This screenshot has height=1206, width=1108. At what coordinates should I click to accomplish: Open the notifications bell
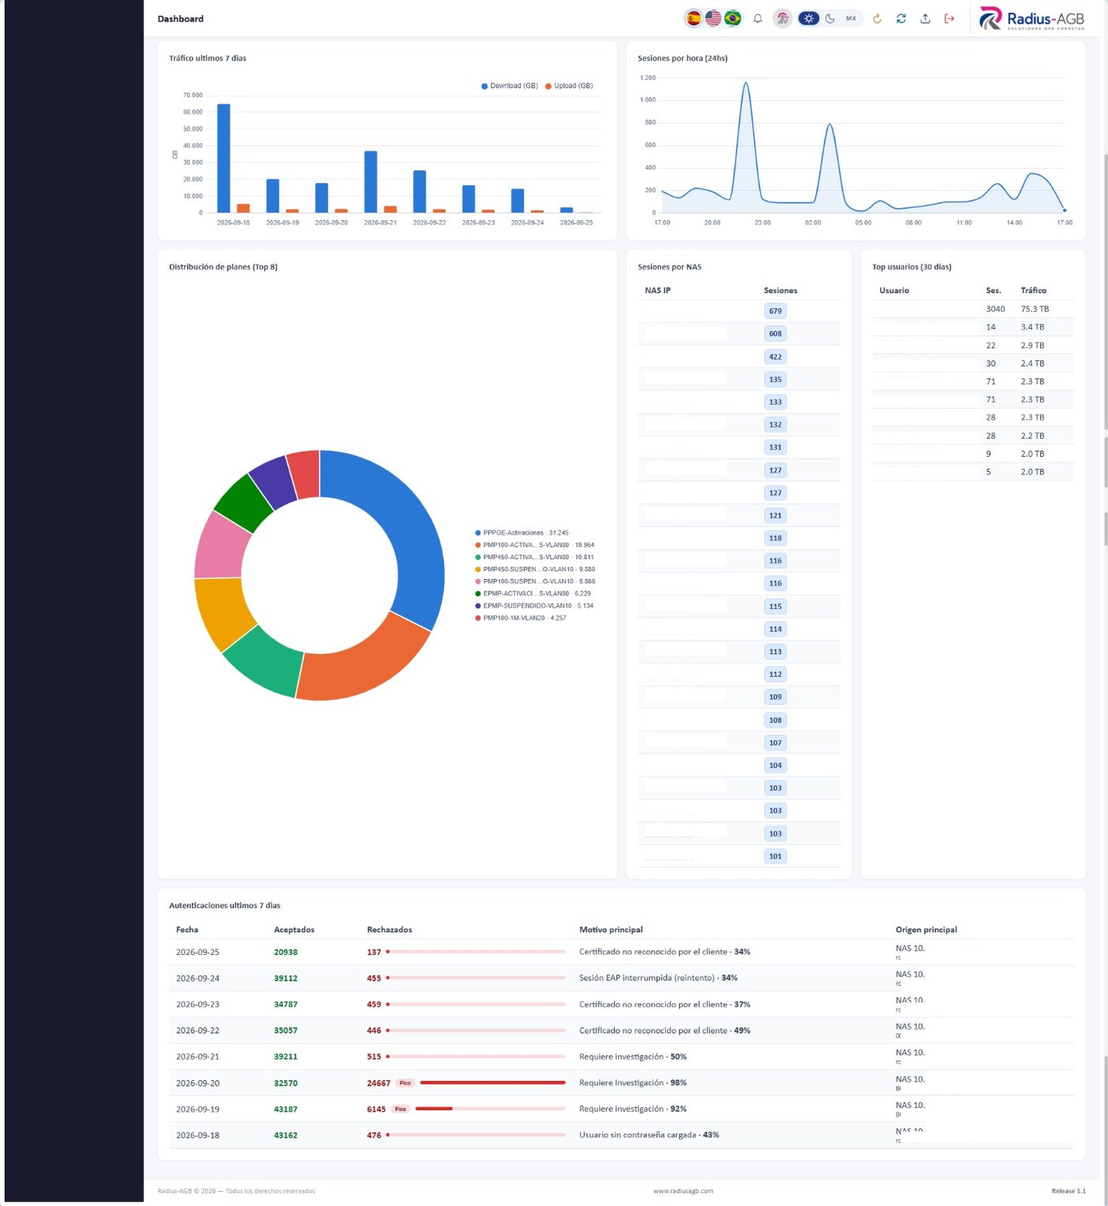tap(757, 18)
